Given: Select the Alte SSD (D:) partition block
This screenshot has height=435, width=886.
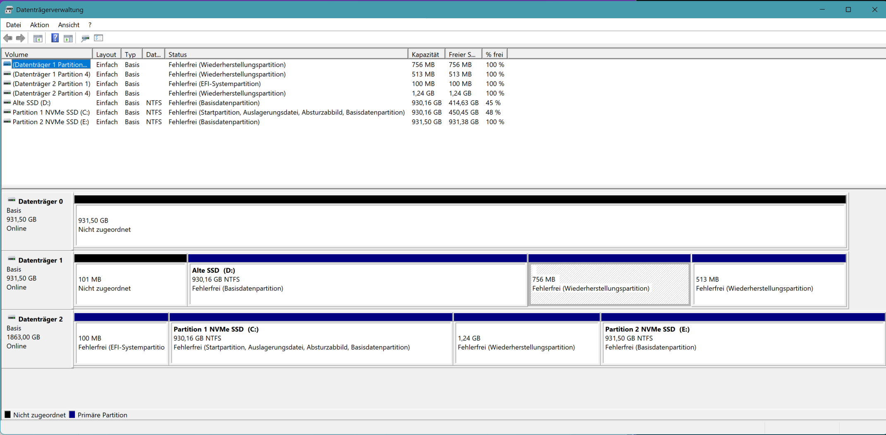Looking at the screenshot, I should click(x=358, y=280).
